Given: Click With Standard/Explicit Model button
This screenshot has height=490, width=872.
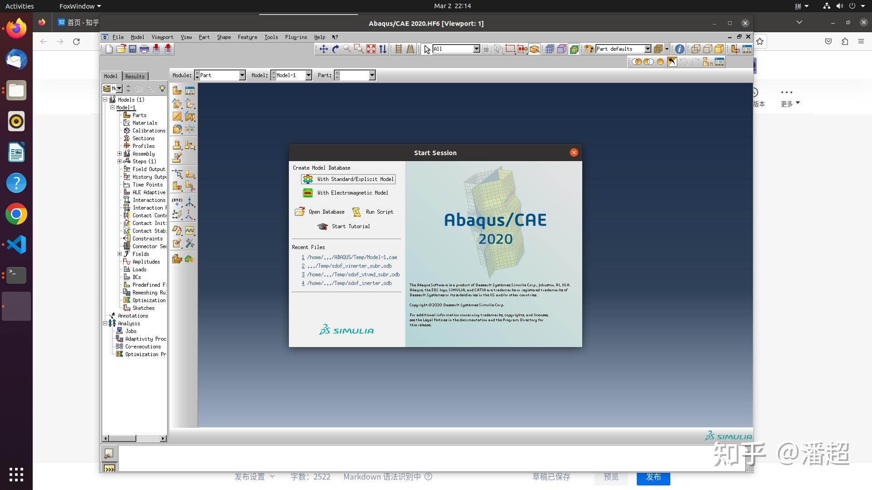Looking at the screenshot, I should coord(348,179).
